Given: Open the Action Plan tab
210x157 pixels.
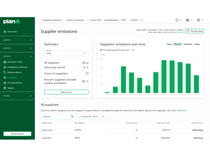Looking at the screenshot, I should (96, 20).
